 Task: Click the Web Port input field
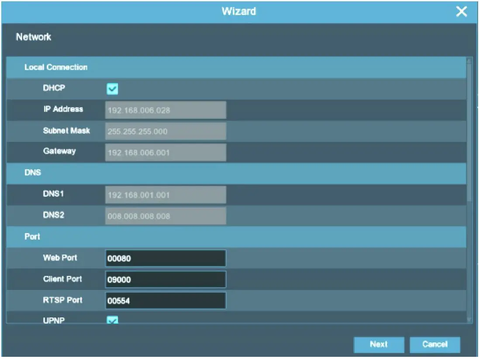[x=166, y=258]
